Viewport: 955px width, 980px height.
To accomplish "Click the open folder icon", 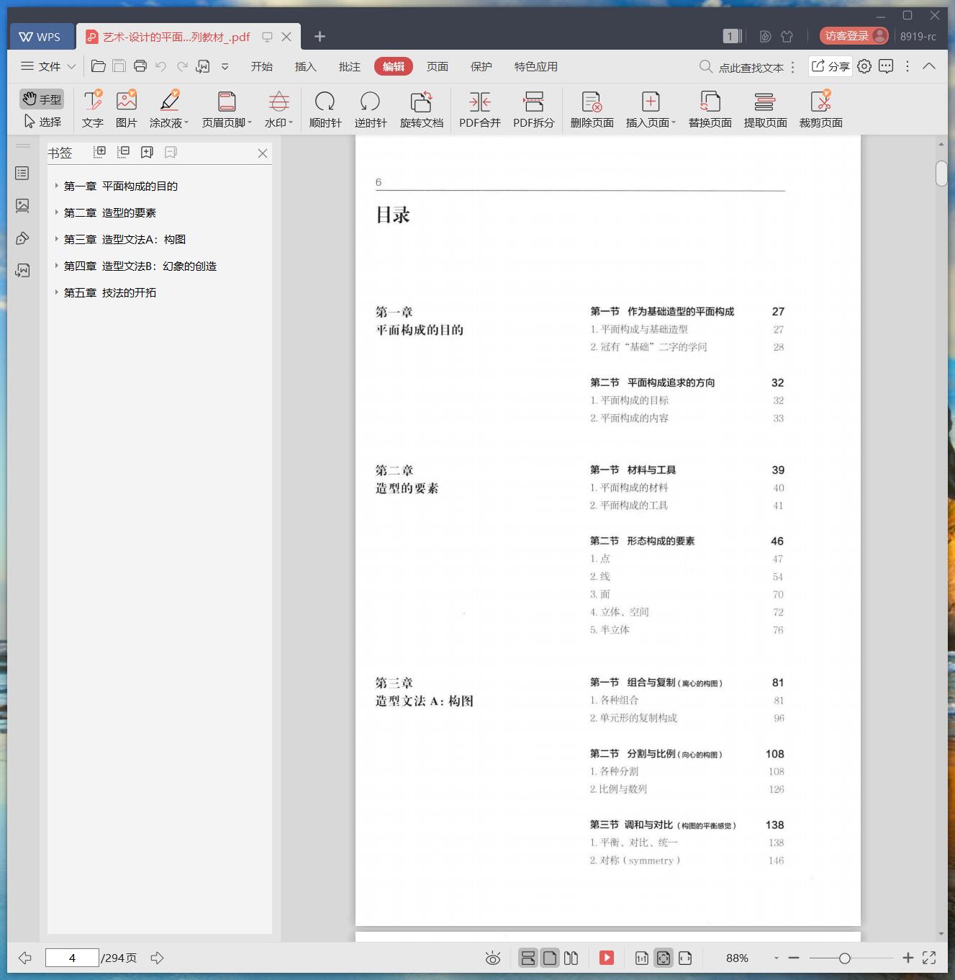I will pyautogui.click(x=99, y=66).
